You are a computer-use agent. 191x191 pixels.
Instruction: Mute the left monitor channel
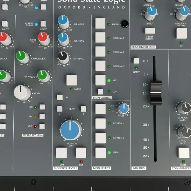(x=60, y=109)
